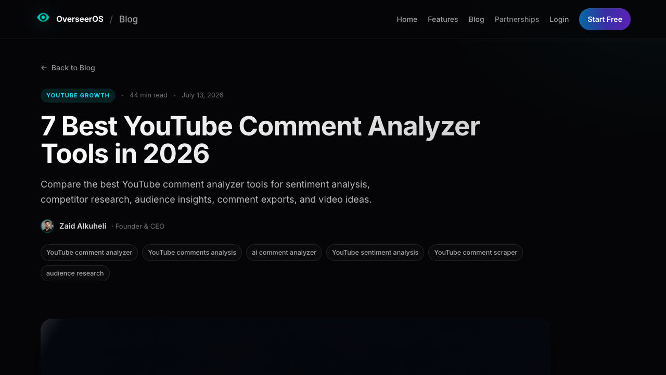
Task: Open the Login nav link
Action: [559, 19]
